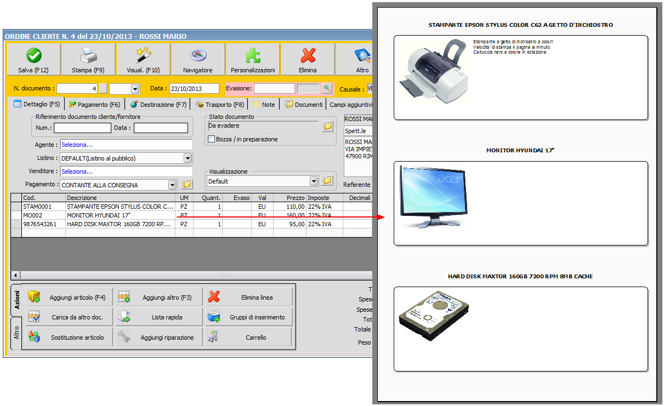The width and height of the screenshot is (664, 406).
Task: Expand the Visualizzazione Default dropdown
Action: 314,181
